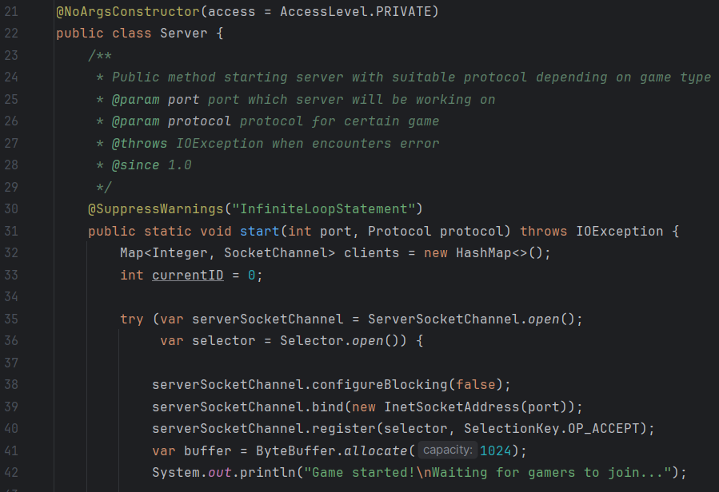Place cursor on the start method name

tap(259, 231)
